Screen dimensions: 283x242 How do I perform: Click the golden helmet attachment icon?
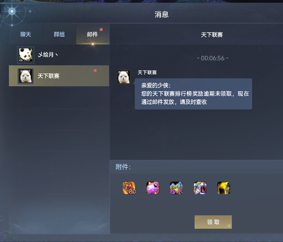pyautogui.click(x=224, y=188)
